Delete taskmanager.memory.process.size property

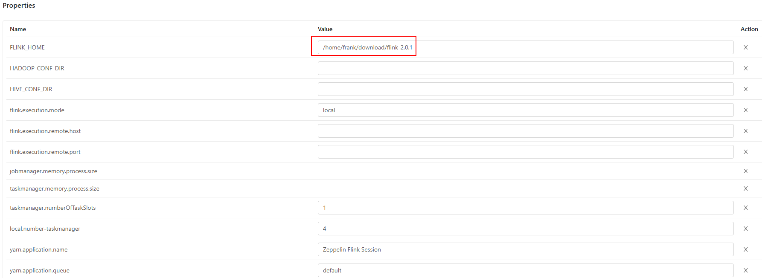click(746, 188)
